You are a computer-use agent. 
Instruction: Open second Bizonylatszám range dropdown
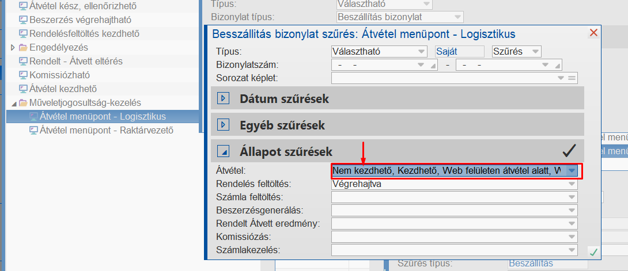point(545,65)
